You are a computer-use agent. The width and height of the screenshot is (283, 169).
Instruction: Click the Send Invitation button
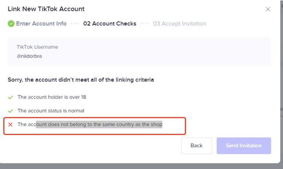(244, 146)
